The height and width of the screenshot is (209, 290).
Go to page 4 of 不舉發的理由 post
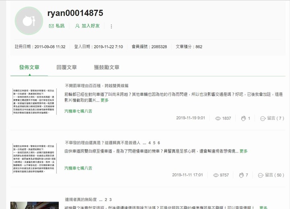click(149, 143)
